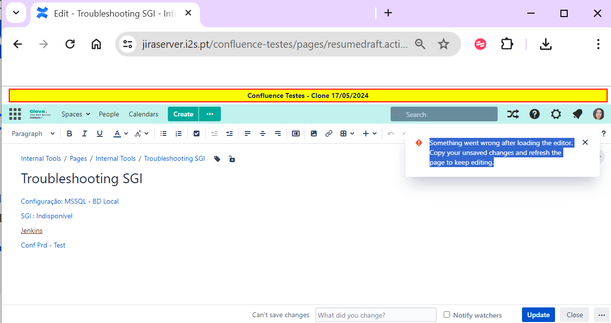Open a new browser tab
Viewport: 611px width, 323px height.
tap(388, 13)
